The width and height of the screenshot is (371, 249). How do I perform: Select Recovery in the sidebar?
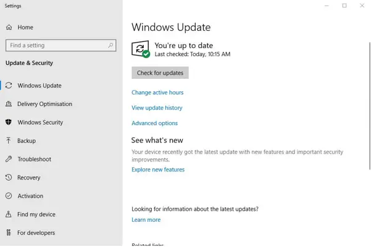click(x=29, y=178)
